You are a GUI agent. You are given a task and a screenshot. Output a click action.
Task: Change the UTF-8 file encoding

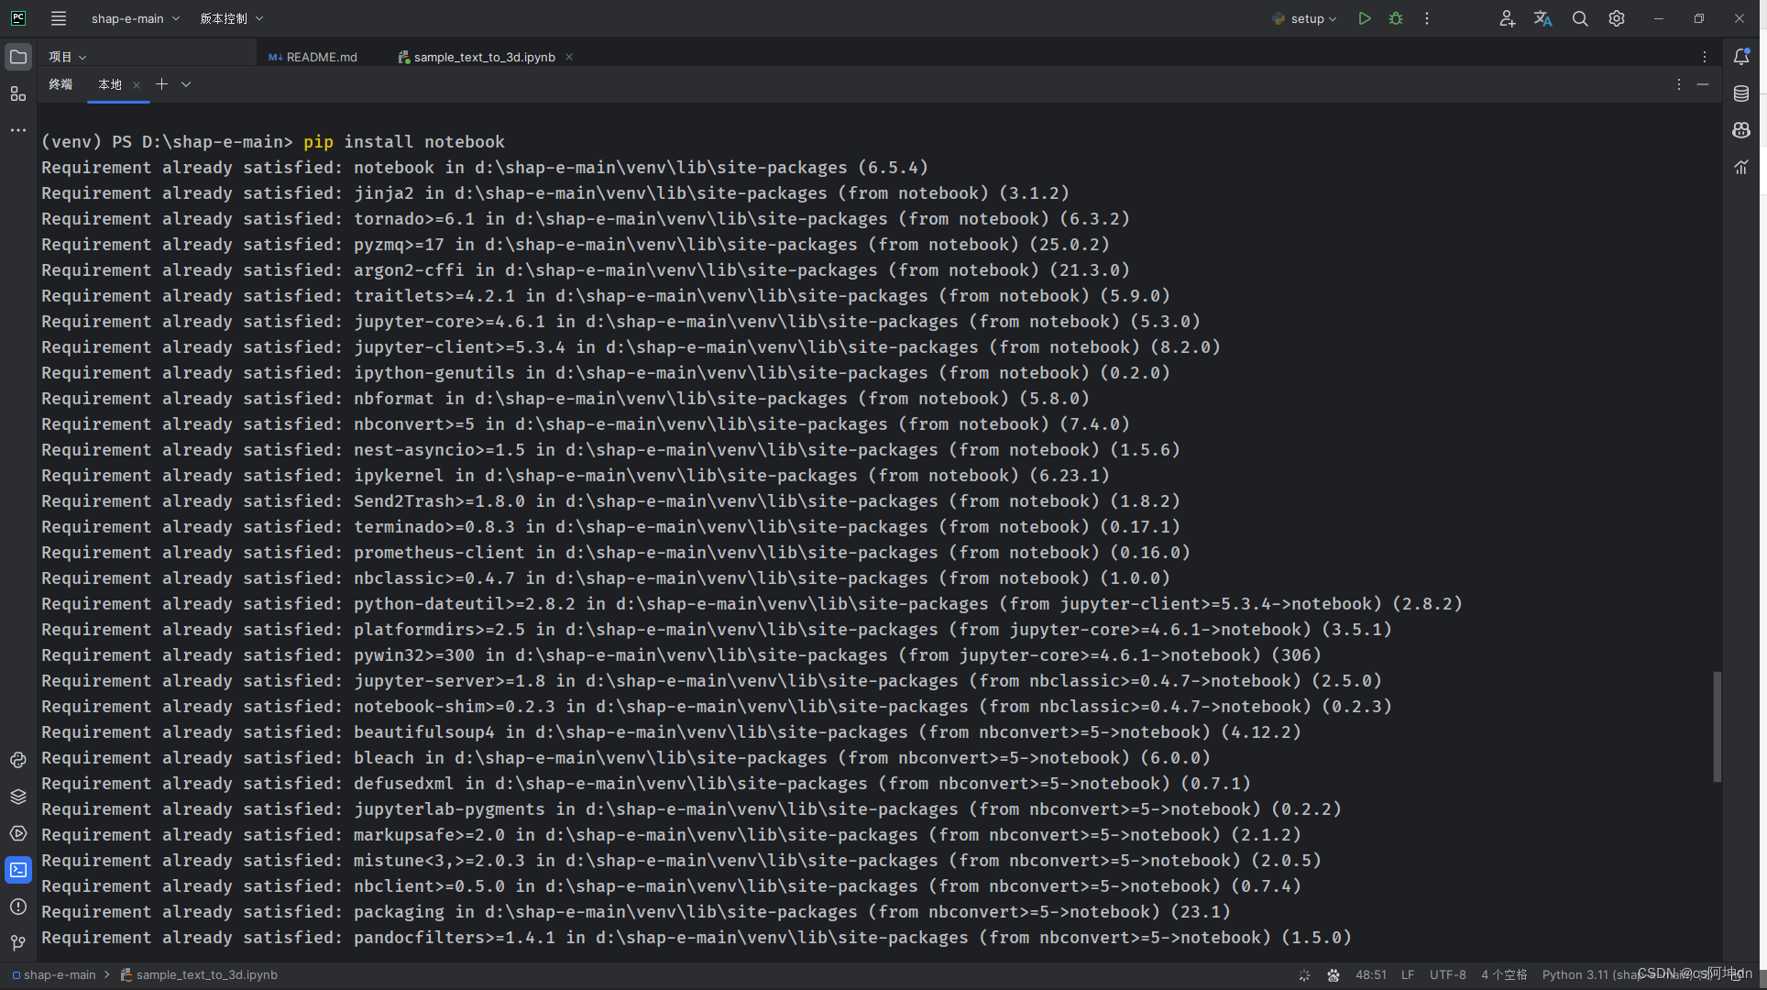[1448, 975]
